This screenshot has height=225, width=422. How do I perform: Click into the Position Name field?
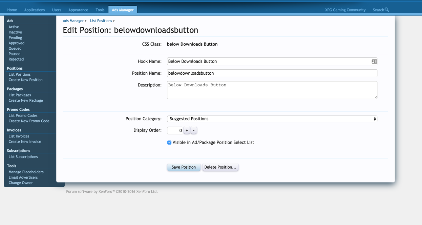pyautogui.click(x=272, y=73)
